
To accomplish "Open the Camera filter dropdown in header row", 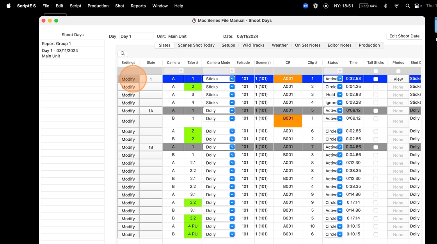I will click(x=173, y=71).
